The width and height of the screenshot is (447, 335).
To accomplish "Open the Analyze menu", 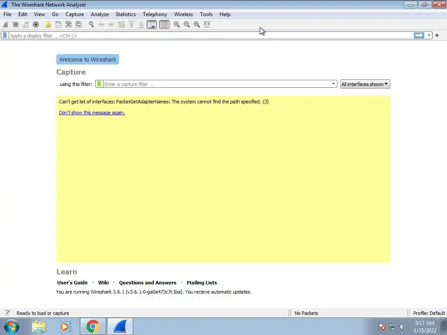I will click(x=100, y=14).
